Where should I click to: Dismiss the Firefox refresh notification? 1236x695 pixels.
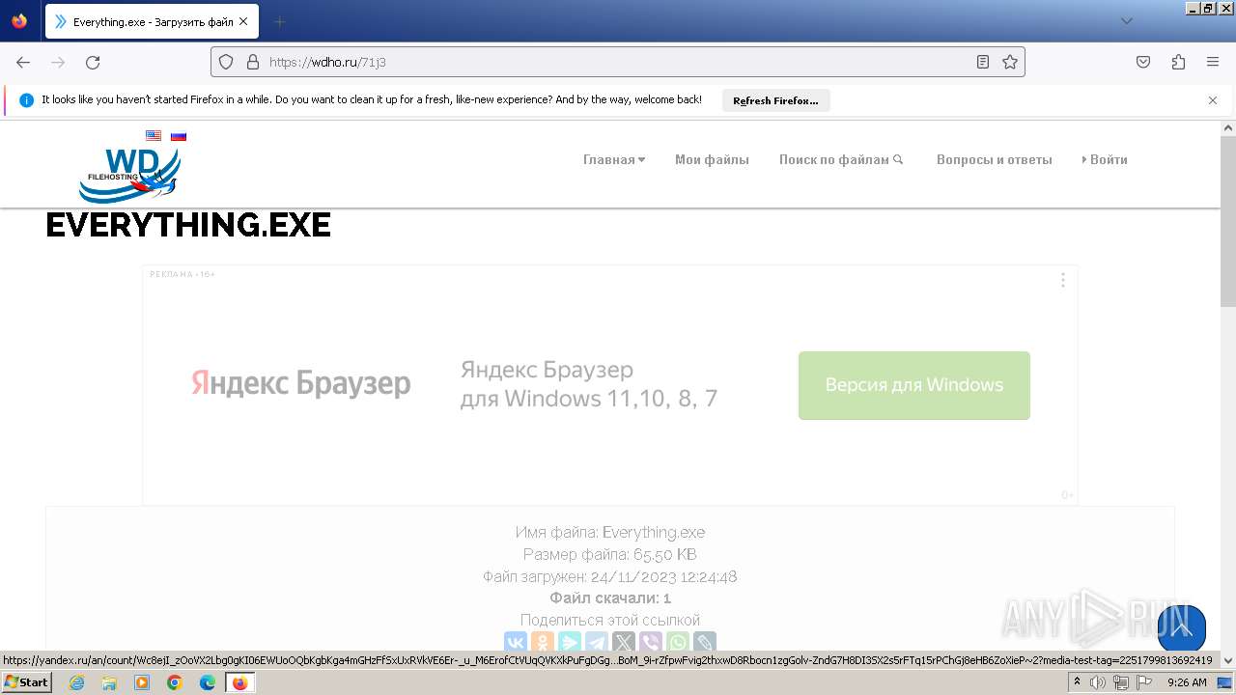pos(1213,100)
